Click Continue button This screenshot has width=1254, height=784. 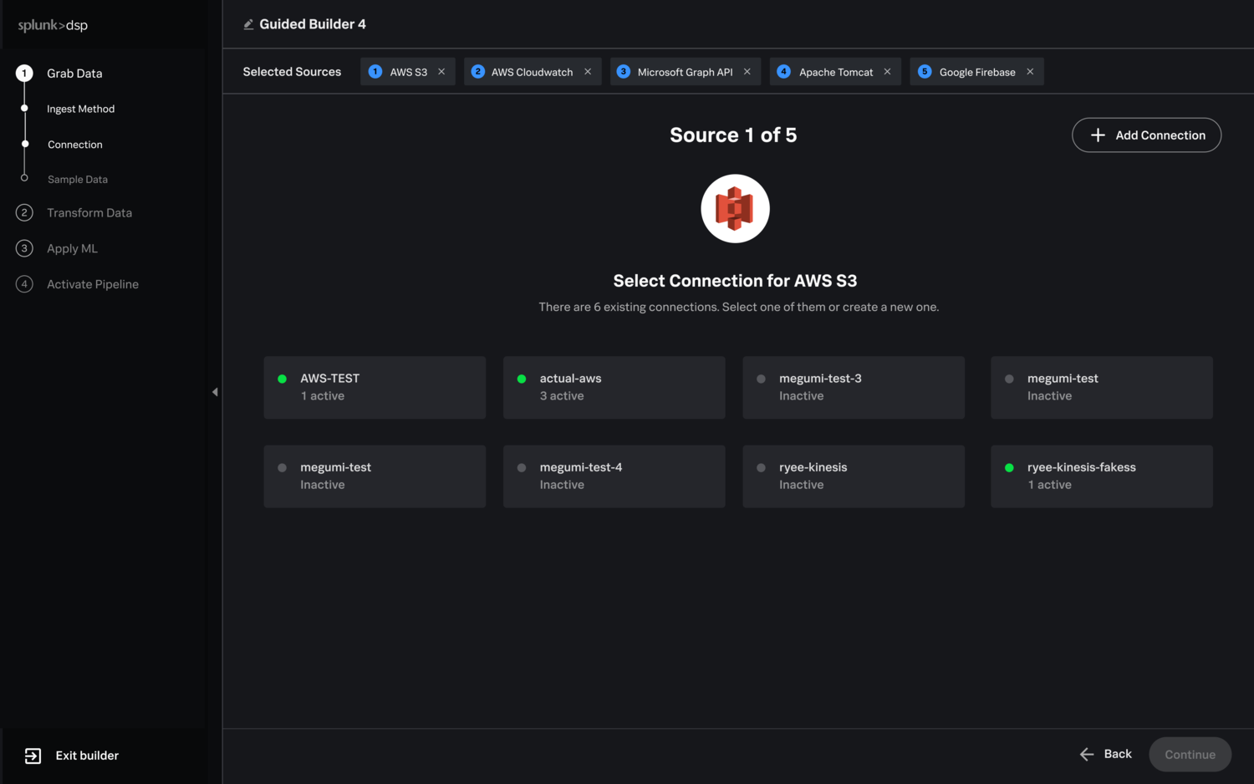tap(1190, 755)
